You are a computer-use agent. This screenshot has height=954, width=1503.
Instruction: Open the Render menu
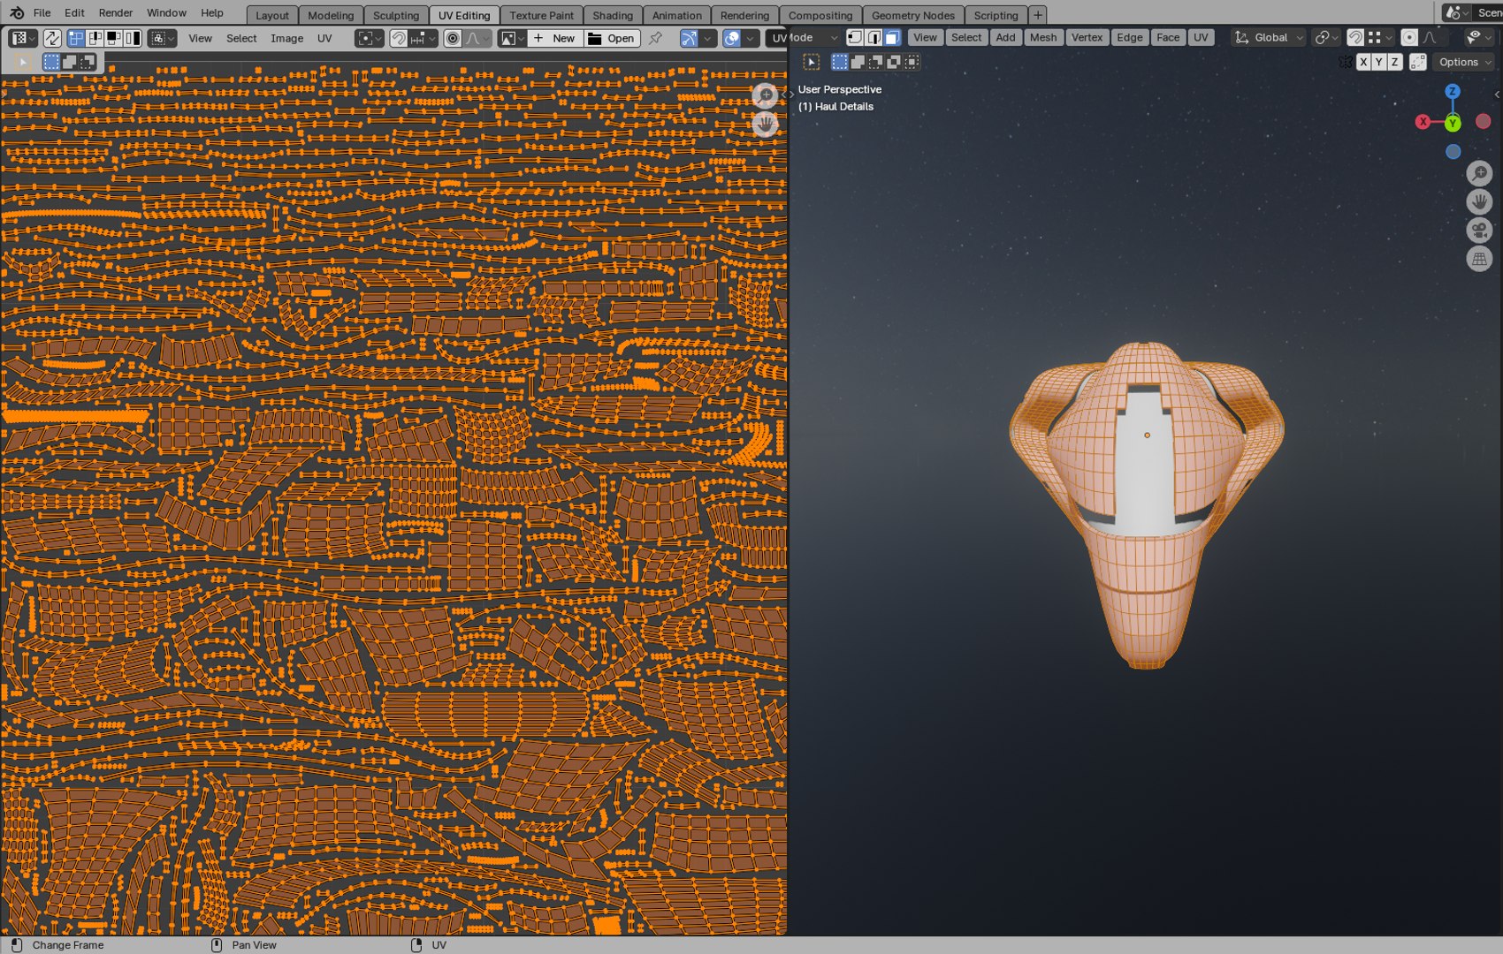(x=115, y=12)
